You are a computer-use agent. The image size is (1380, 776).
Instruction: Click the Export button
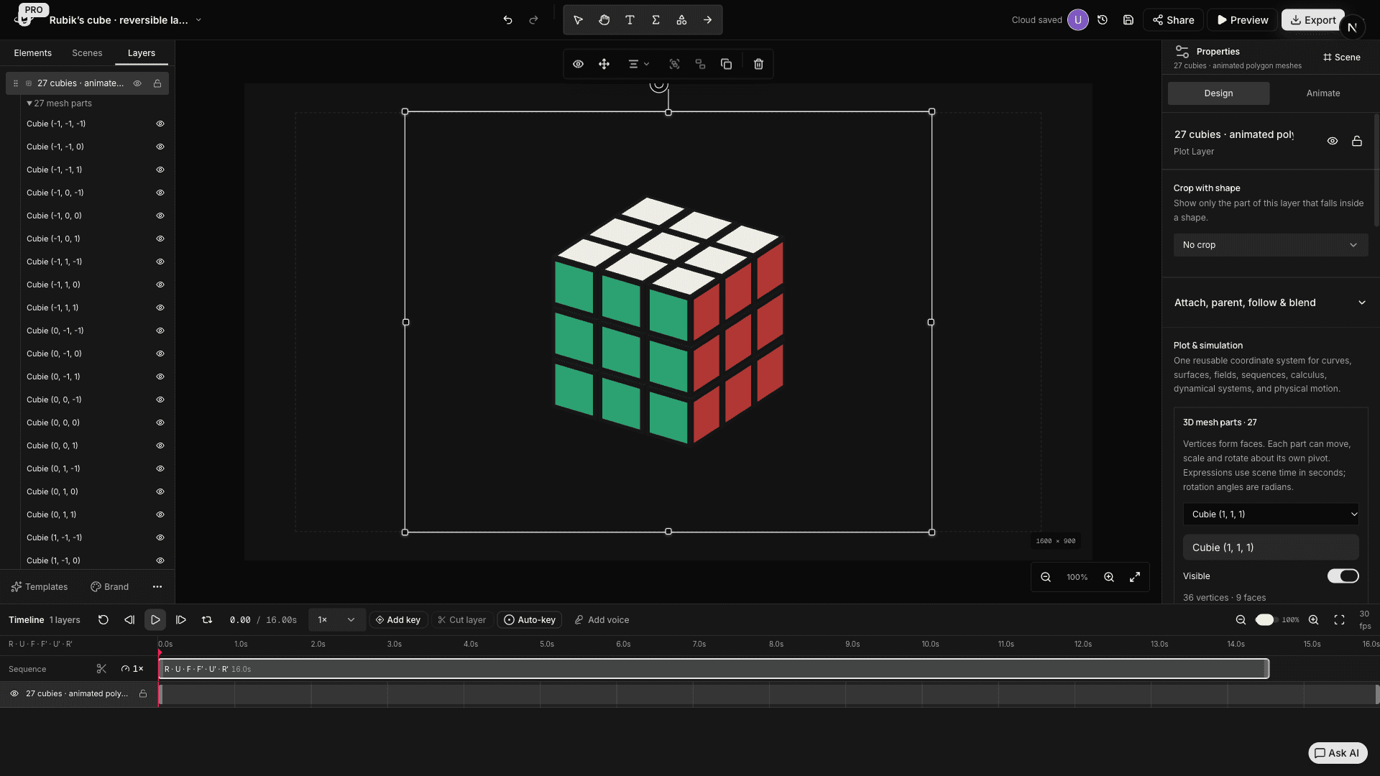(1312, 20)
